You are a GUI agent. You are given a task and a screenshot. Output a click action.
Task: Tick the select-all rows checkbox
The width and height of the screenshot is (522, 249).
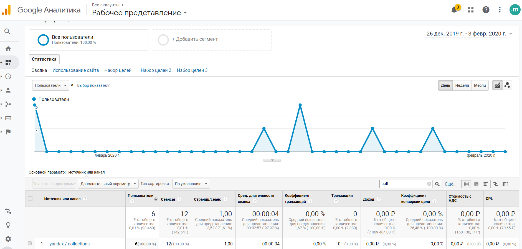(30, 199)
